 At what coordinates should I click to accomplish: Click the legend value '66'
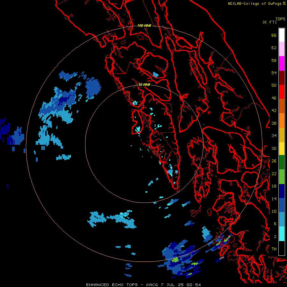point(274,35)
